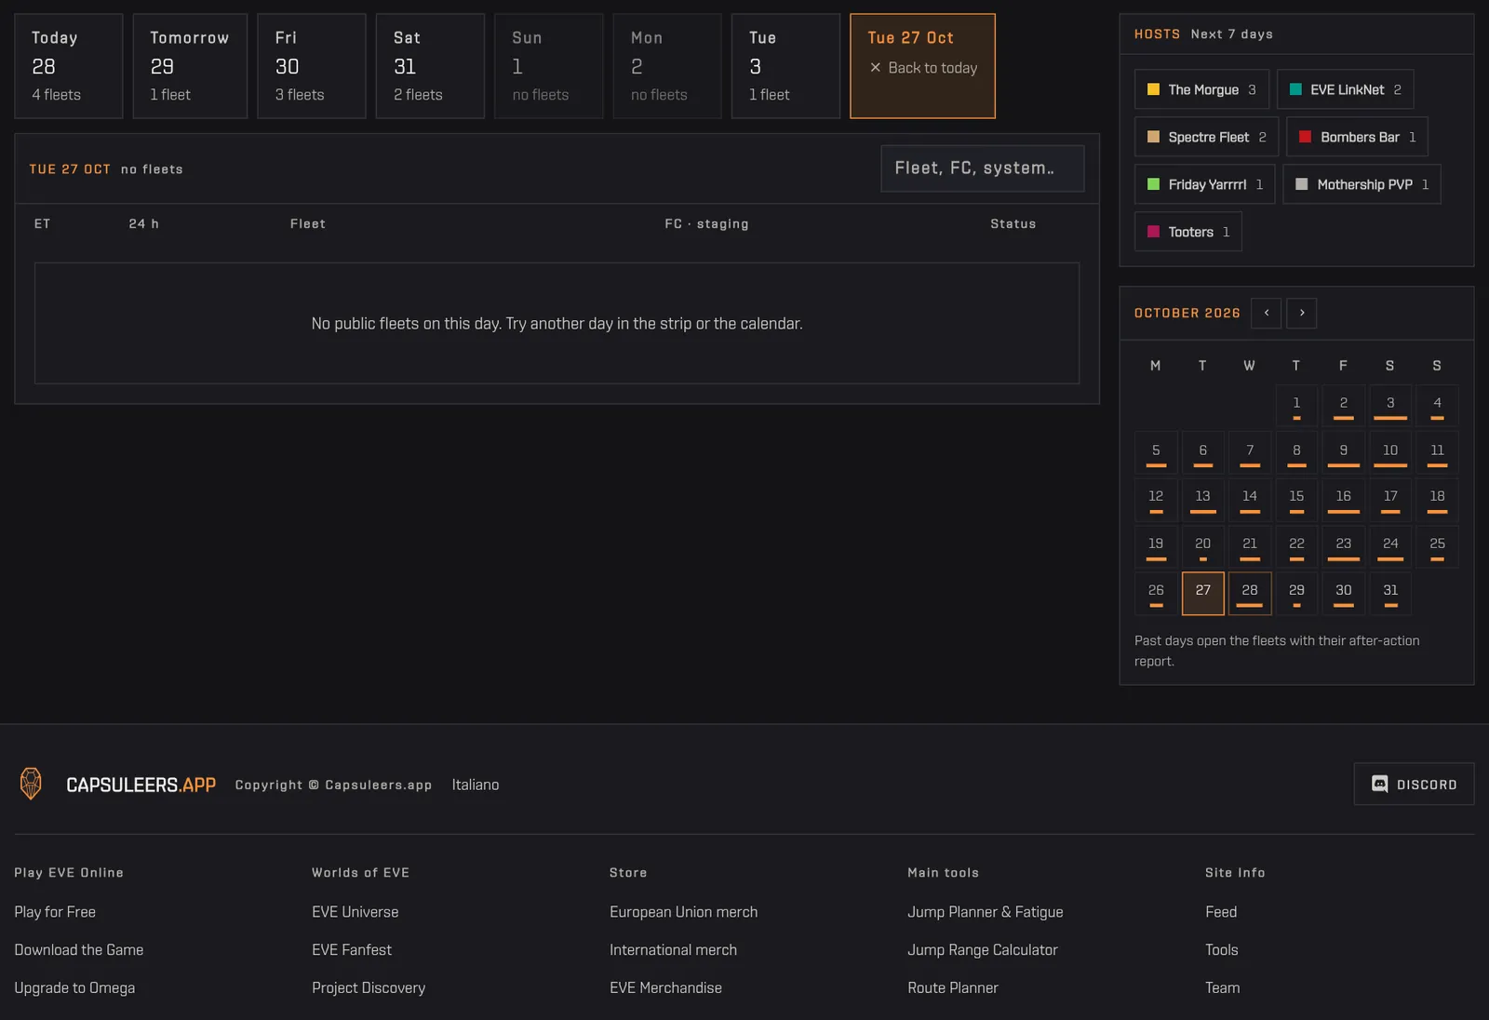The image size is (1489, 1020).
Task: Switch language to Italiano
Action: (476, 785)
